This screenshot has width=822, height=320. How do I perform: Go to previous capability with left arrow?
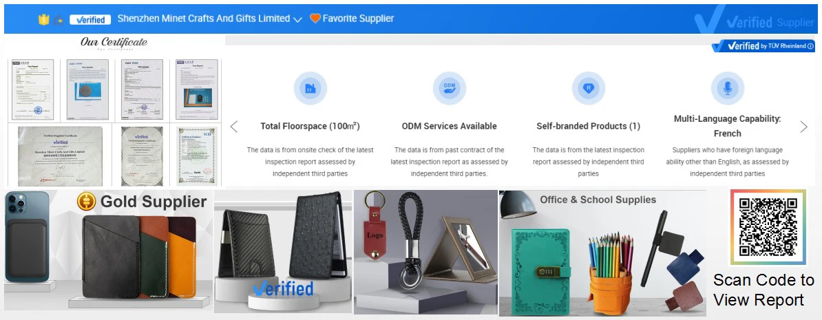click(234, 126)
